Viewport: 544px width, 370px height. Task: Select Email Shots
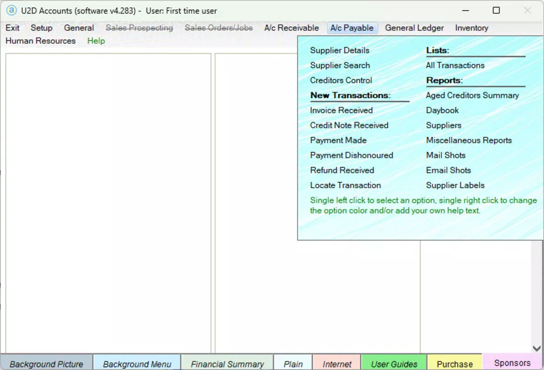click(x=449, y=170)
